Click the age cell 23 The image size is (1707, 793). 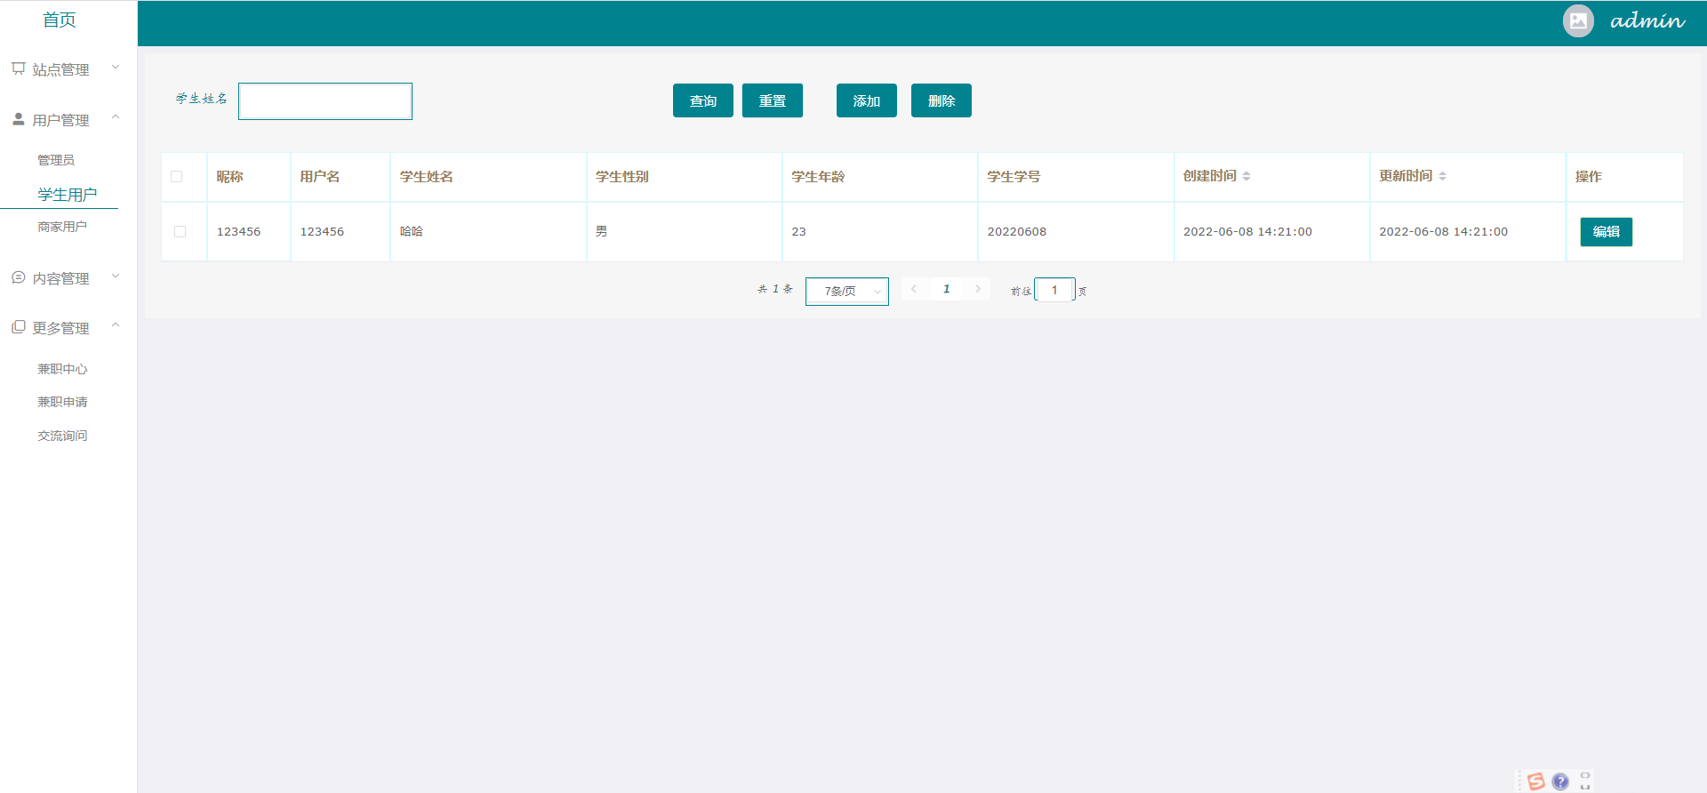tap(799, 232)
